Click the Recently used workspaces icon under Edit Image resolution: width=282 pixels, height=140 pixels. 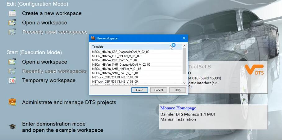click(x=12, y=32)
